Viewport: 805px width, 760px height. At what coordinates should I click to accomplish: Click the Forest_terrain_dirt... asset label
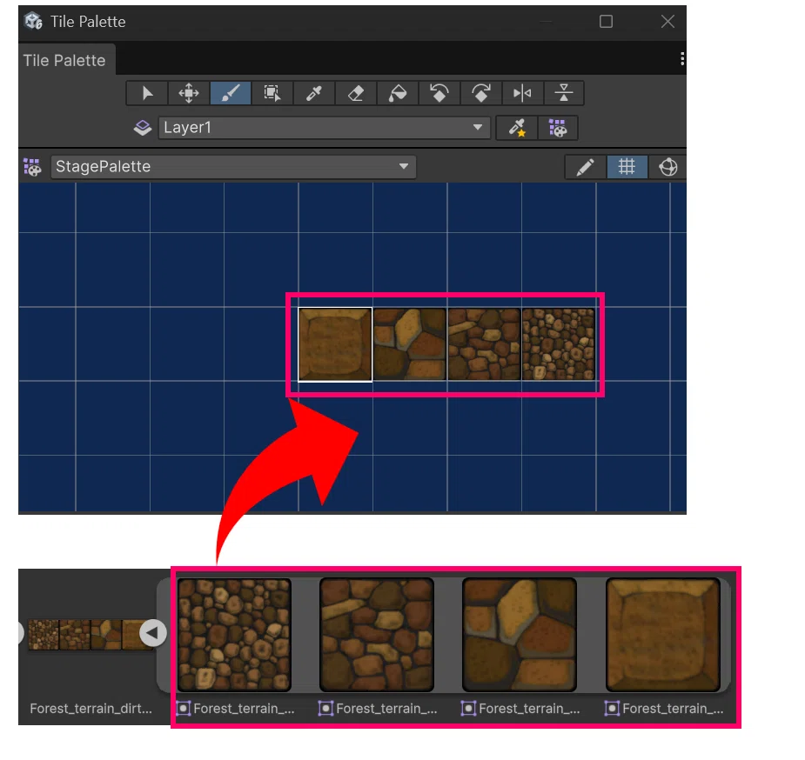coord(91,709)
